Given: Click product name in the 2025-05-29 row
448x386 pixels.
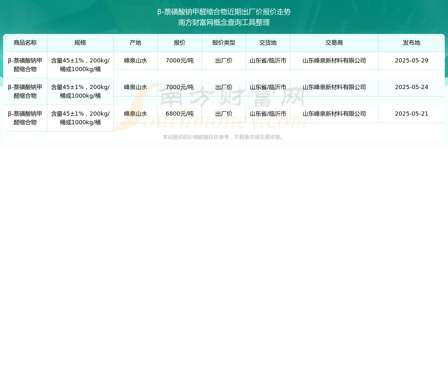Looking at the screenshot, I should 25,65.
